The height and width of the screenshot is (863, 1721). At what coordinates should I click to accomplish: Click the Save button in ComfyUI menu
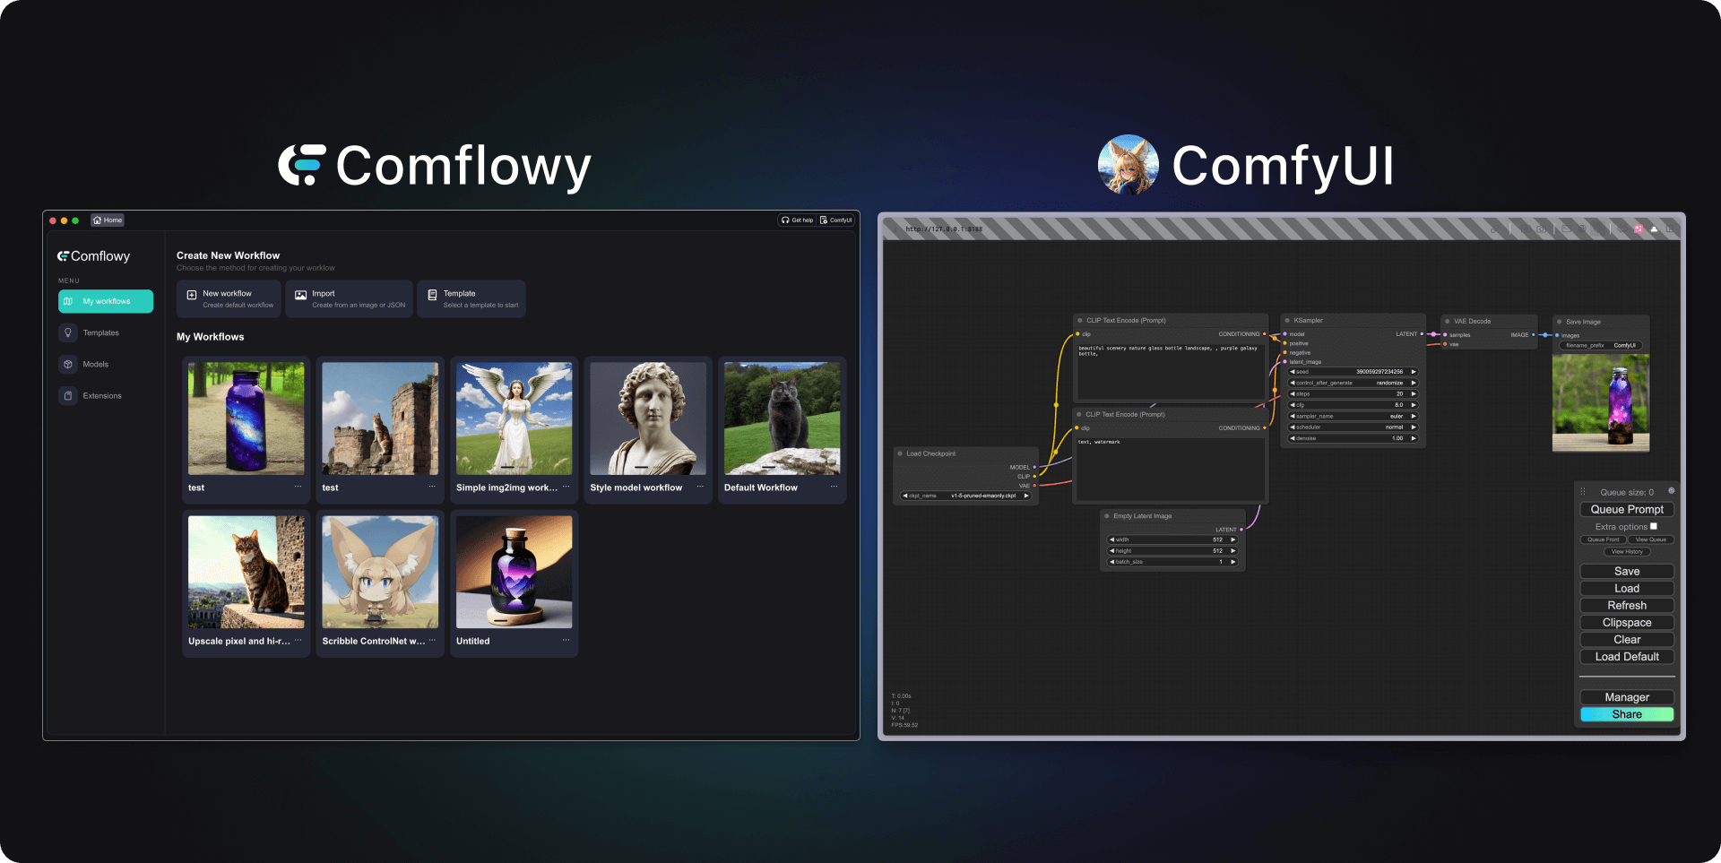click(1627, 571)
